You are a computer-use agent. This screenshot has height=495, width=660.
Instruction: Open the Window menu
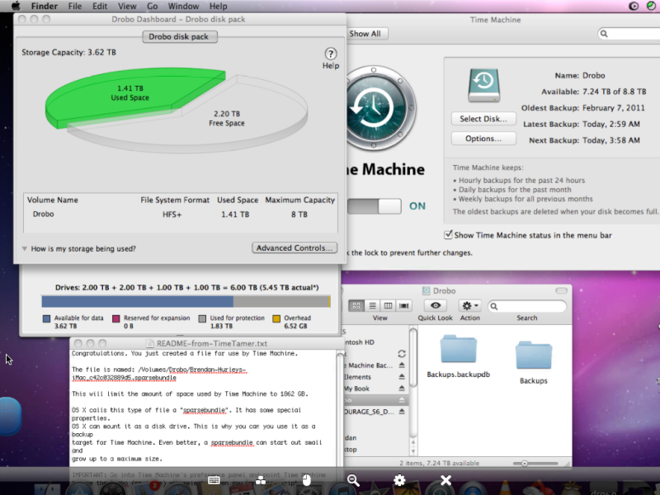pyautogui.click(x=183, y=6)
